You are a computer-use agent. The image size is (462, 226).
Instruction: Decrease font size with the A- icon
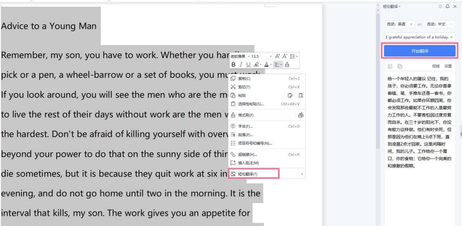285,56
